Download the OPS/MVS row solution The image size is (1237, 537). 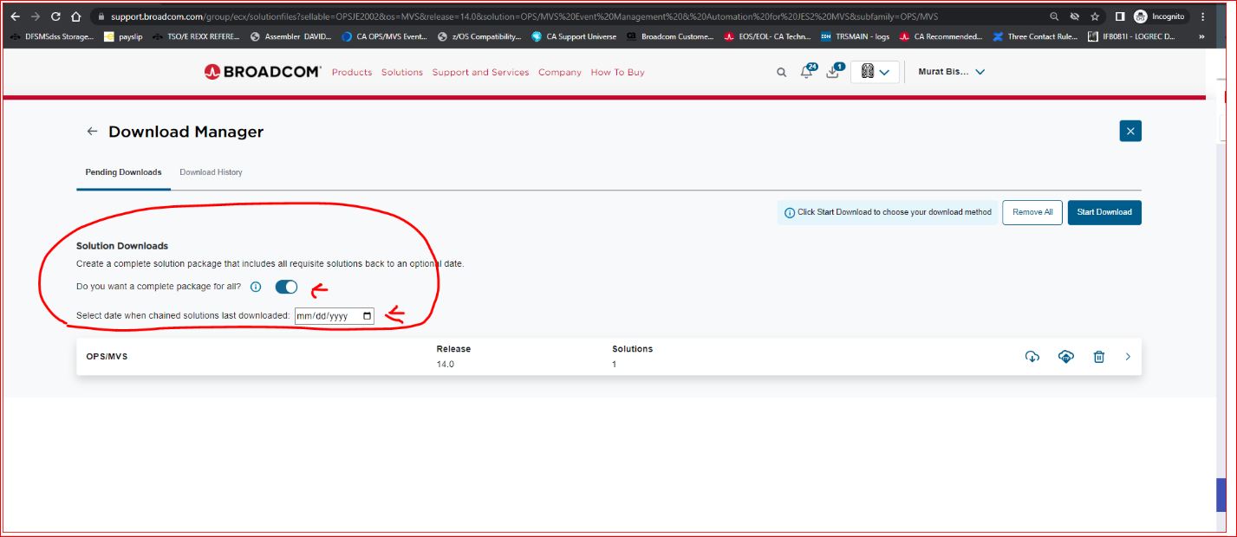[x=1032, y=357]
